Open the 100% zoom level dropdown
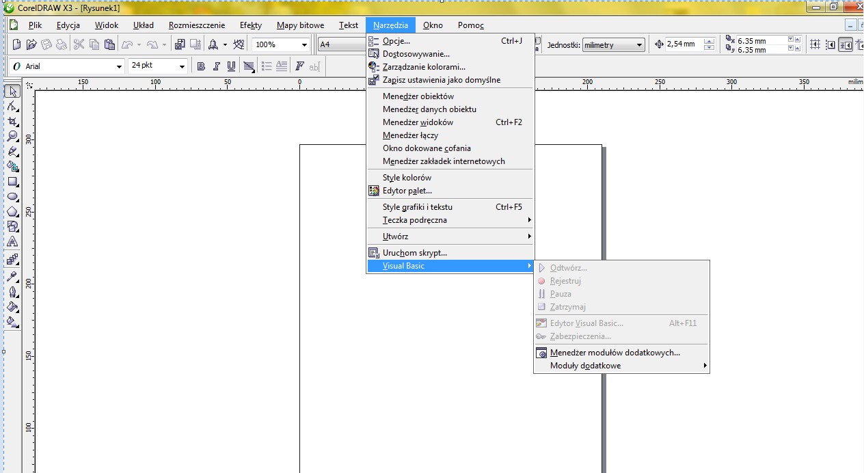864x473 pixels. pyautogui.click(x=304, y=45)
